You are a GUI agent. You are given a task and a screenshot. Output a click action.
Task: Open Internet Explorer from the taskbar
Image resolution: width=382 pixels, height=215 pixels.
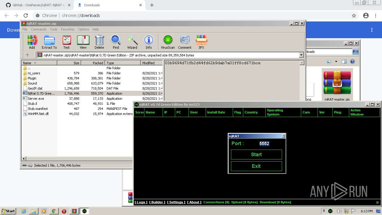tap(24, 211)
